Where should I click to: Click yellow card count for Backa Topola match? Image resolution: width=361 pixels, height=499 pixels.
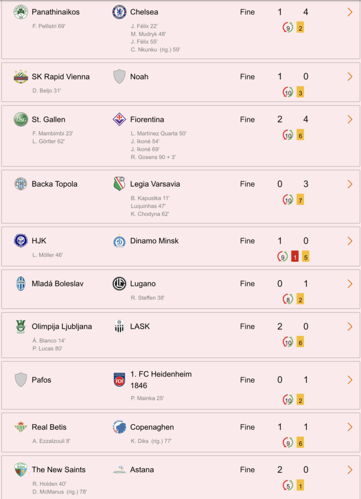tap(300, 200)
